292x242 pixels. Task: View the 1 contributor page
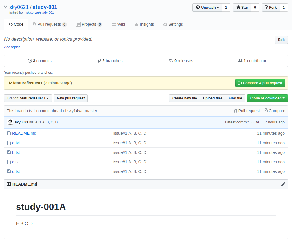[x=252, y=61]
